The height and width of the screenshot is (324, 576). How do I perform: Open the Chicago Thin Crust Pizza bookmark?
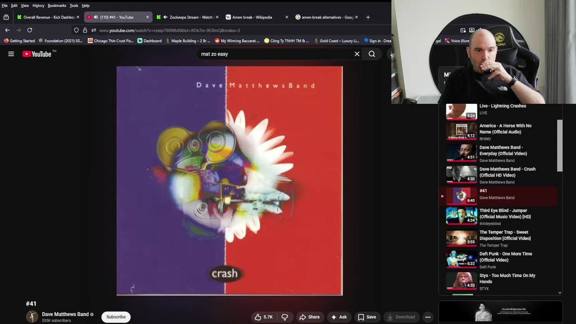(111, 41)
